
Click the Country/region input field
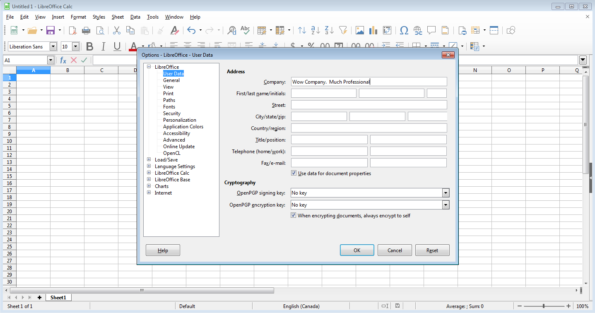coord(369,128)
